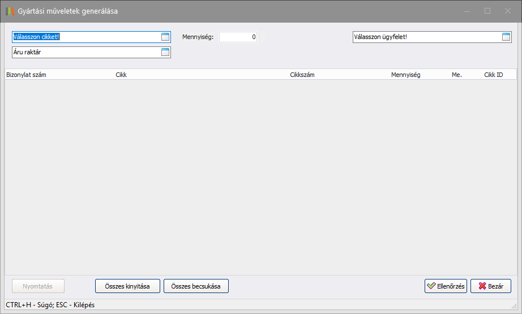This screenshot has width=522, height=314.
Task: Click the app icon in the title bar
Action: pos(10,11)
